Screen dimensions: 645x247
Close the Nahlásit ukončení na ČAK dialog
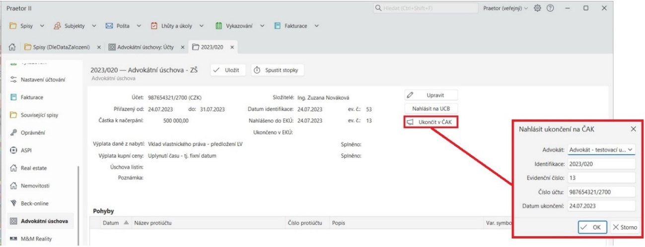tap(633, 129)
